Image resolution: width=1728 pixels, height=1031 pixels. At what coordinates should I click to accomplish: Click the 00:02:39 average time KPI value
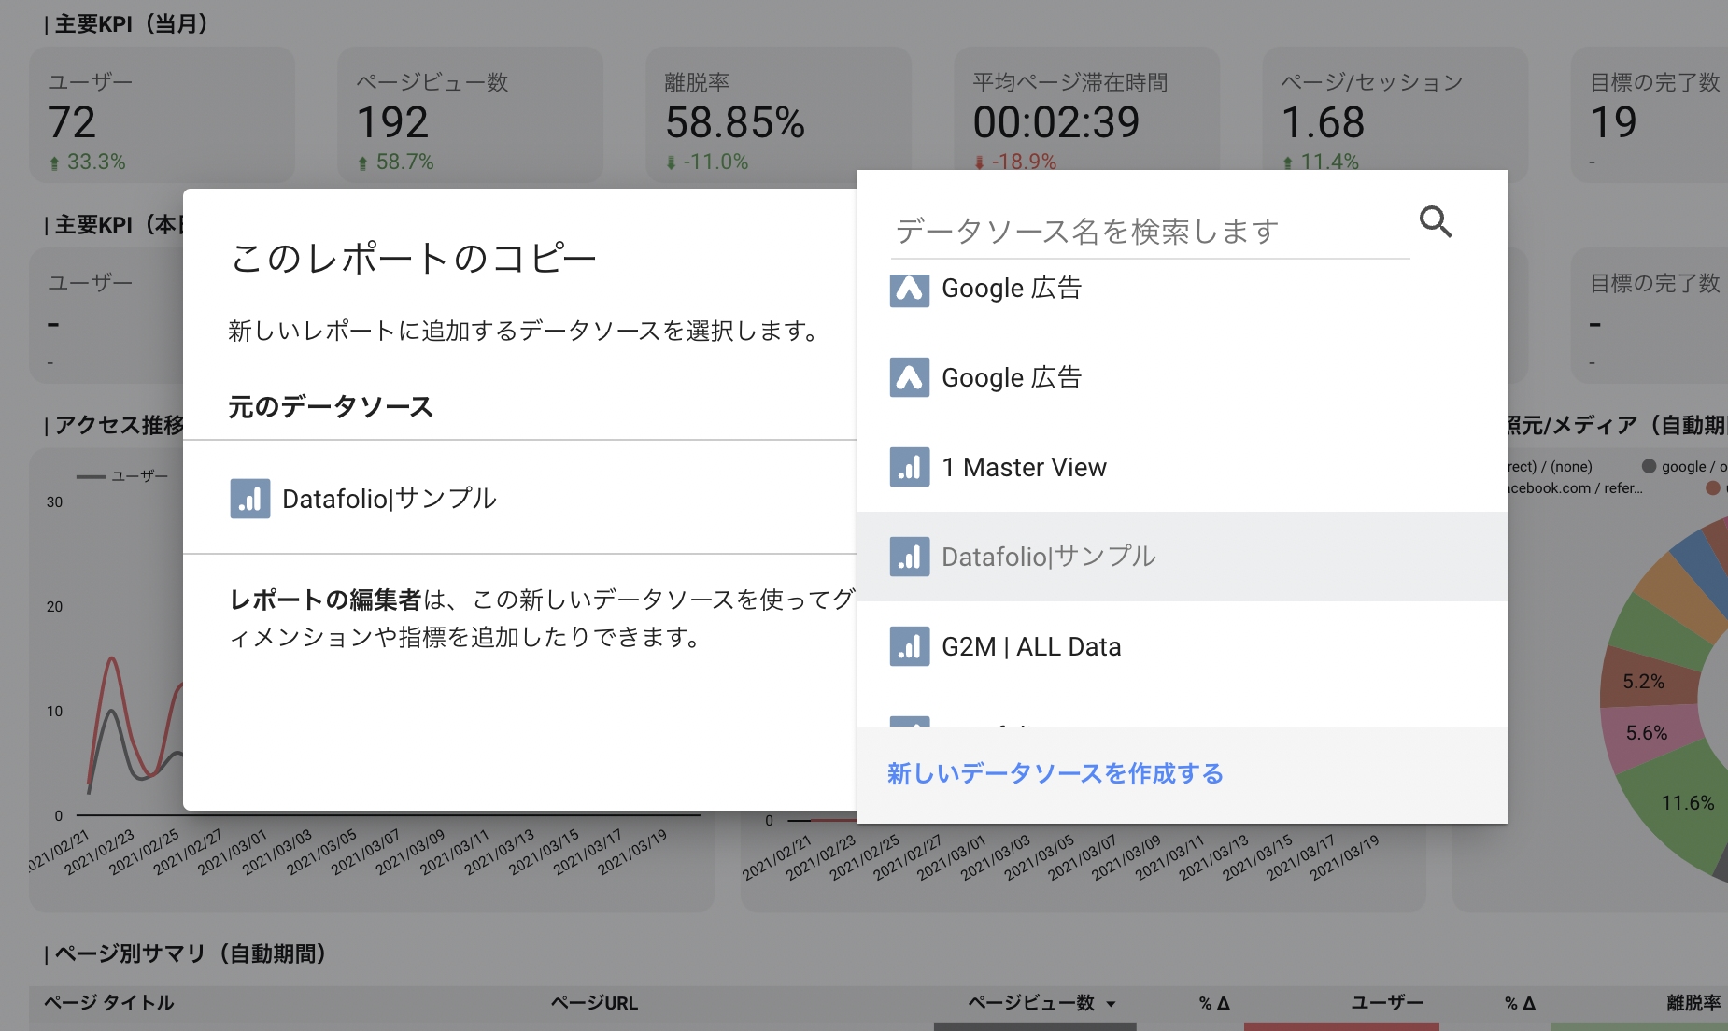pyautogui.click(x=1056, y=122)
